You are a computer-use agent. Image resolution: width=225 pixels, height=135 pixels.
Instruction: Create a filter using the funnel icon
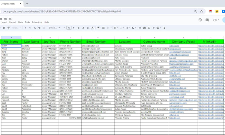click(x=154, y=28)
